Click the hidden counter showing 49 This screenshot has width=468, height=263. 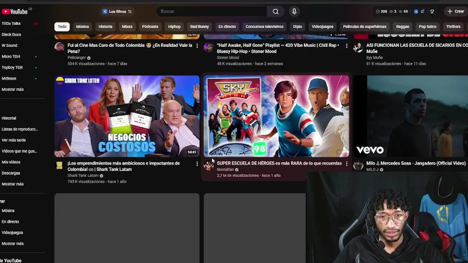pyautogui.click(x=403, y=11)
